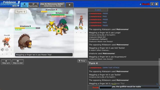Click Ursaluna's gender symbol

(x=30, y=26)
